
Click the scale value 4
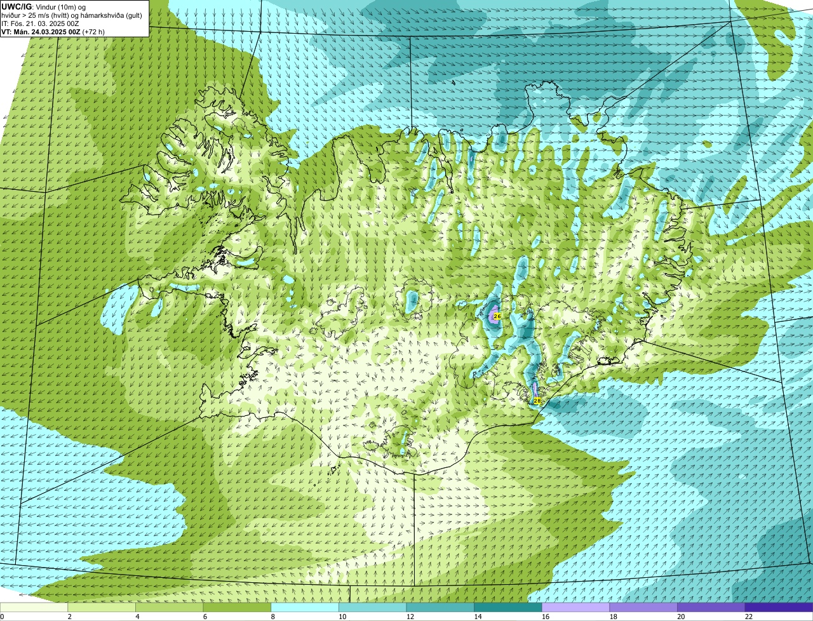tap(137, 617)
